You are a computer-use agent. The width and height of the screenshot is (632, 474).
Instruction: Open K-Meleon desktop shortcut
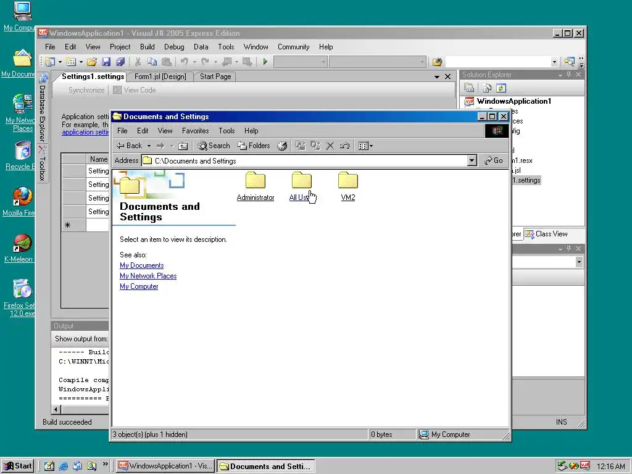click(x=20, y=248)
